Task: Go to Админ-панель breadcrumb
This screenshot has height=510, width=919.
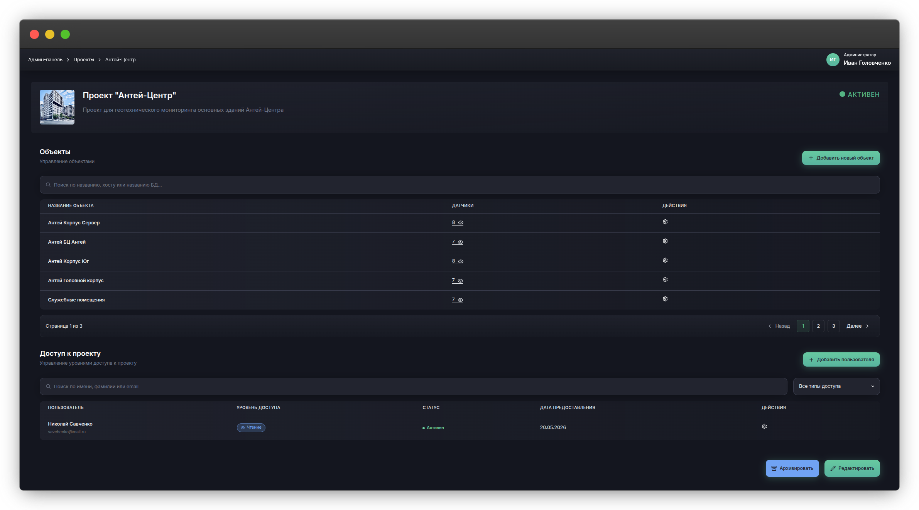Action: pyautogui.click(x=45, y=60)
